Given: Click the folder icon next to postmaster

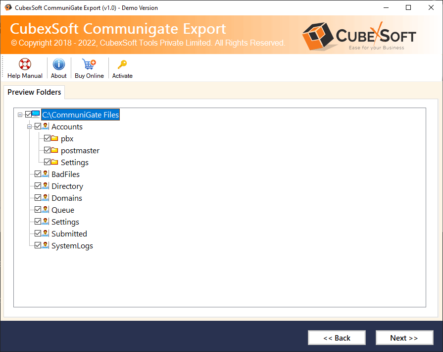Looking at the screenshot, I should point(54,150).
